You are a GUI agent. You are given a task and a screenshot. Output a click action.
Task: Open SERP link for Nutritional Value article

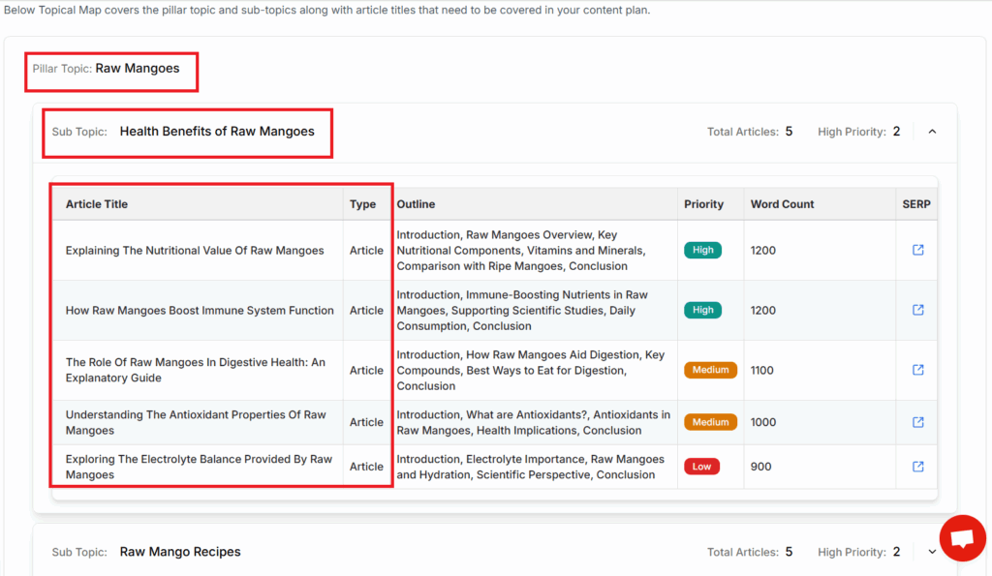click(x=917, y=250)
